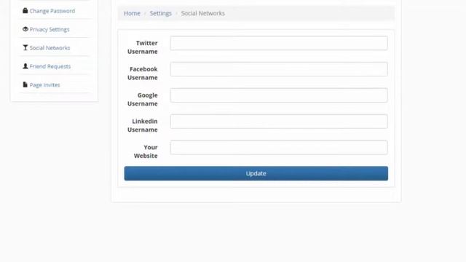This screenshot has height=262, width=466.
Task: Click the Google Username label
Action: [x=143, y=100]
